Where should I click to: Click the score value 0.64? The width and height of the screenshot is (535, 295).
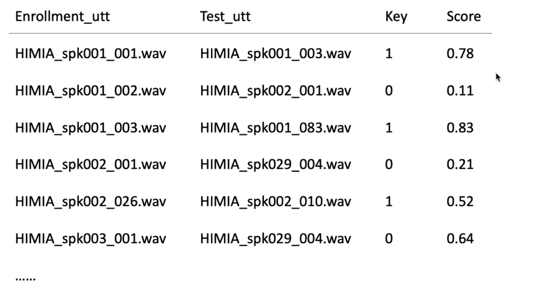click(460, 239)
